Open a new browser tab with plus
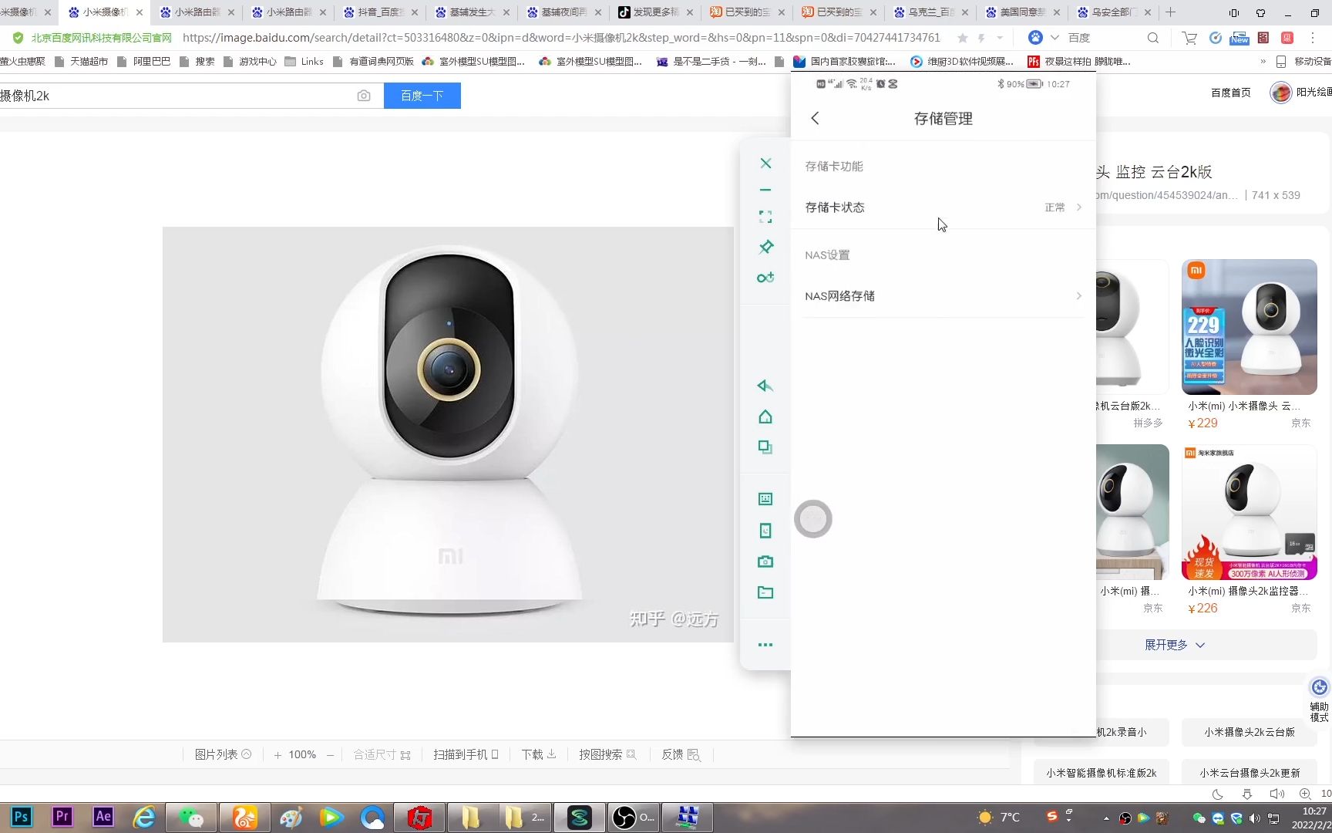 (x=1171, y=12)
